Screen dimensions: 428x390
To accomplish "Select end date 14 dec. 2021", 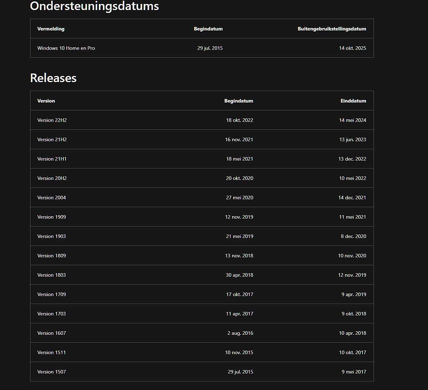I will tap(352, 198).
